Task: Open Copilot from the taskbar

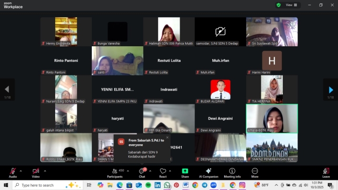Action: (x=100, y=185)
